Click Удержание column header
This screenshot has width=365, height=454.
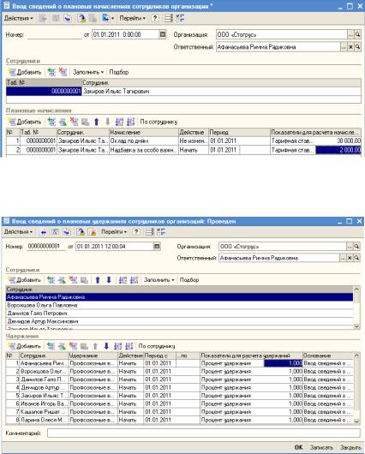pyautogui.click(x=93, y=355)
